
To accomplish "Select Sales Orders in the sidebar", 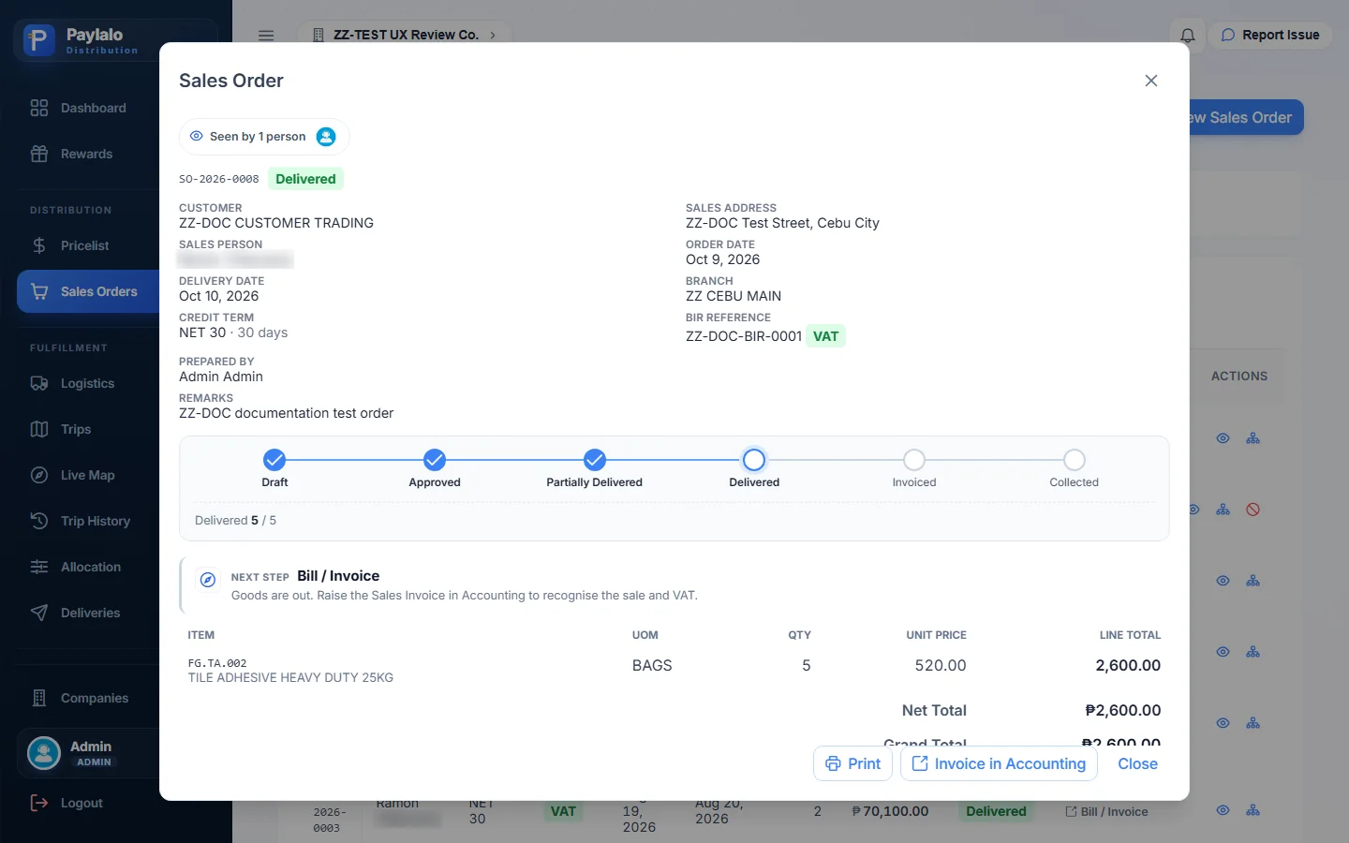I will tap(88, 291).
